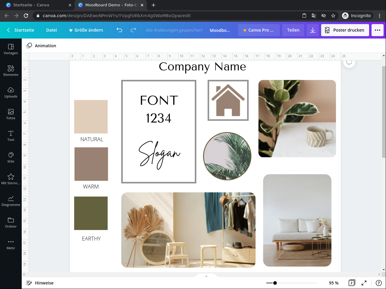Open the Uploads panel
This screenshot has height=289, width=386.
(11, 92)
